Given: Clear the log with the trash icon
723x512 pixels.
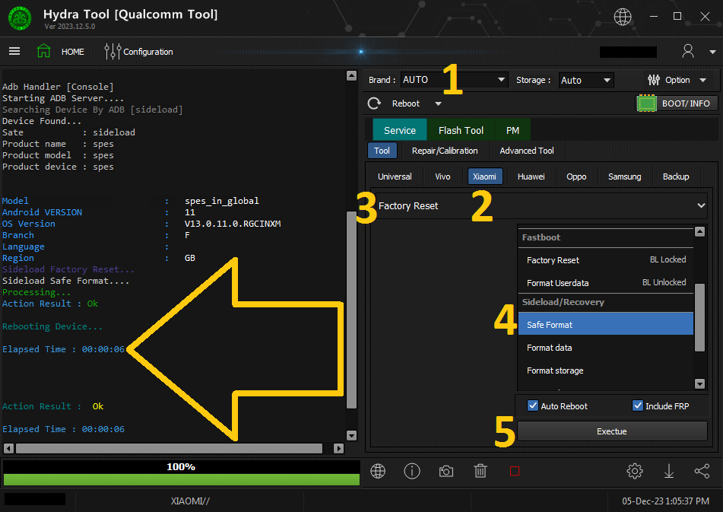Looking at the screenshot, I should [480, 471].
